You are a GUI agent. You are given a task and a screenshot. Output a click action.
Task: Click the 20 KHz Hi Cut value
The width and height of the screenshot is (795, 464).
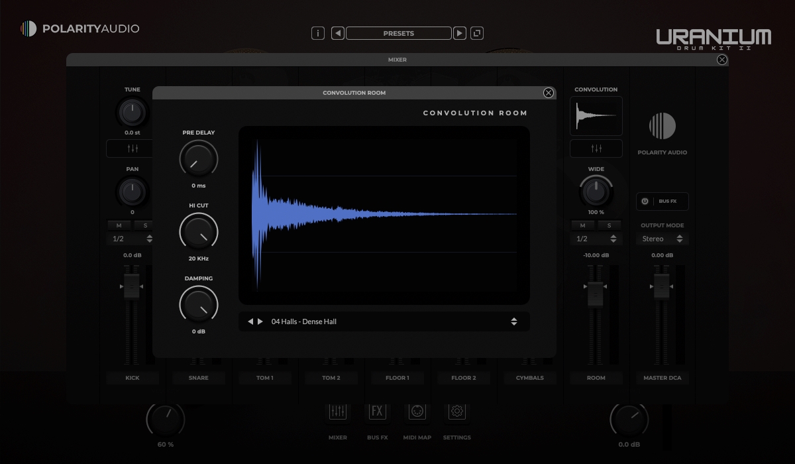click(199, 259)
